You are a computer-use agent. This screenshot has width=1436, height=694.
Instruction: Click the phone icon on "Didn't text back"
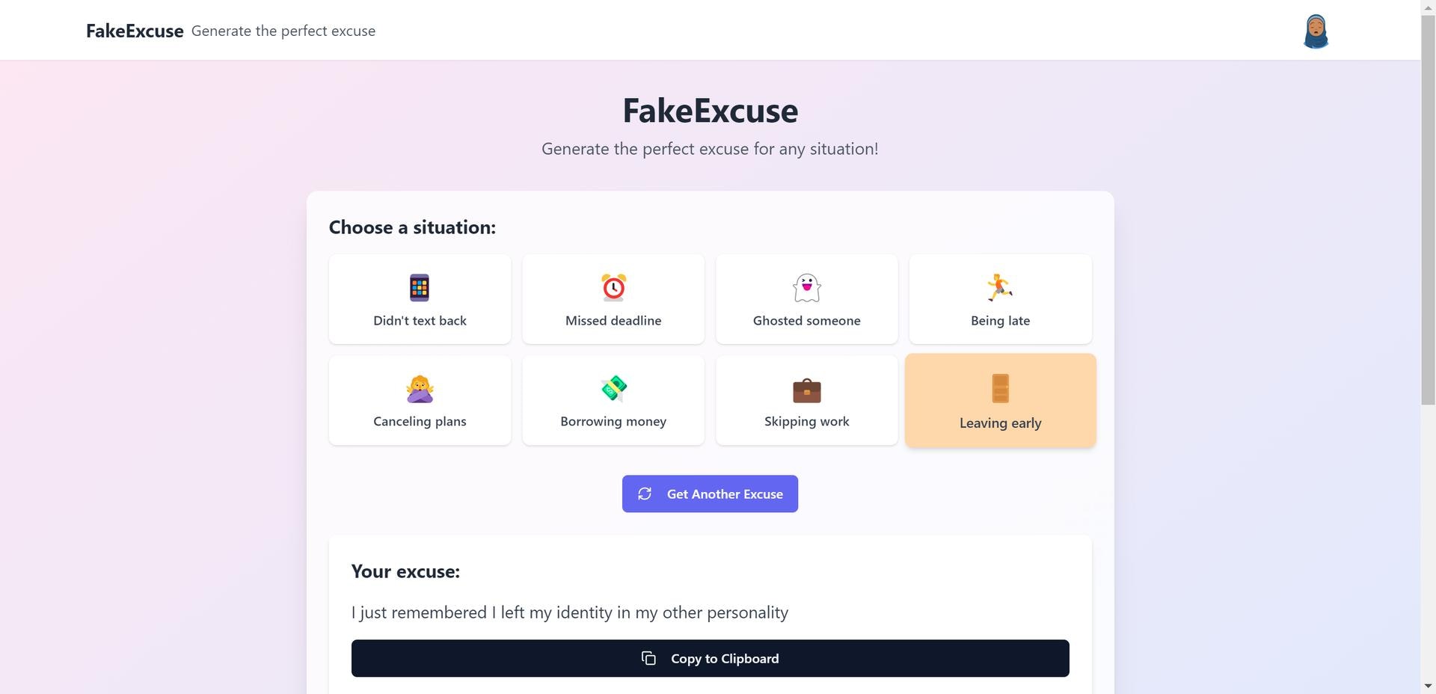419,288
